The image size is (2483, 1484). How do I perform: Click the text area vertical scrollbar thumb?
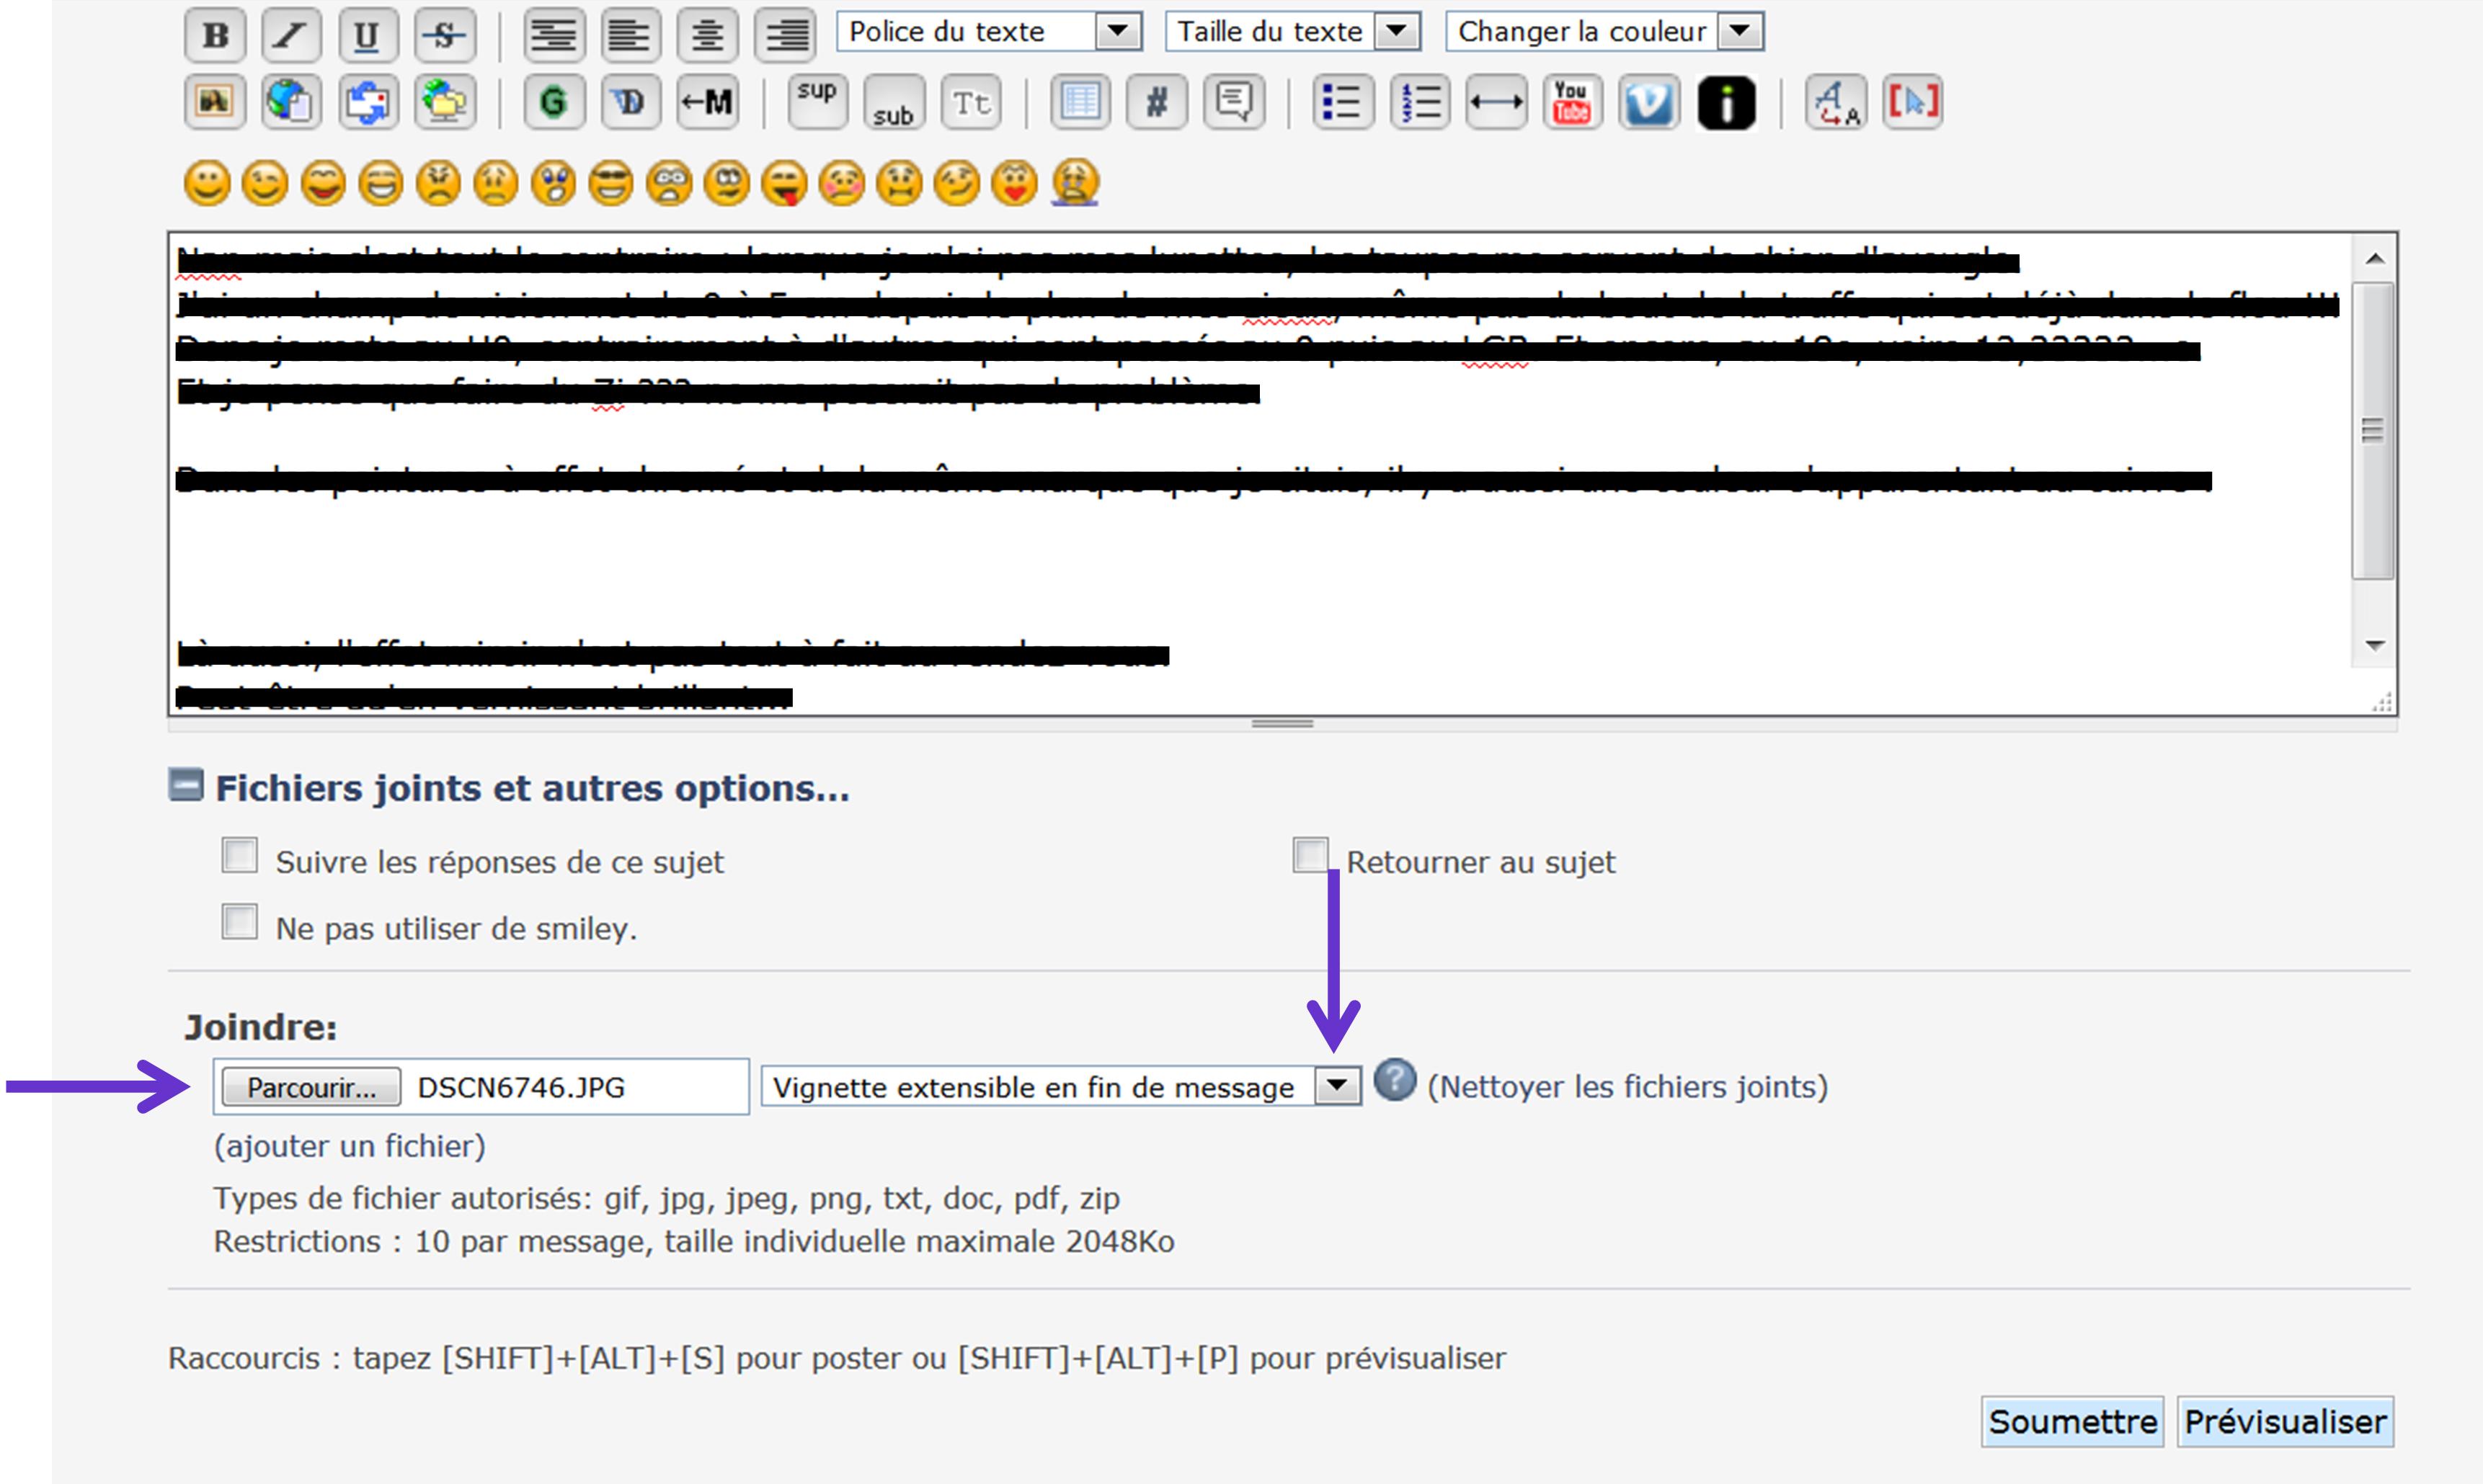pyautogui.click(x=2373, y=431)
